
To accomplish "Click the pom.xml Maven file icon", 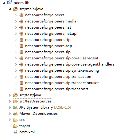I will (x=15, y=132).
